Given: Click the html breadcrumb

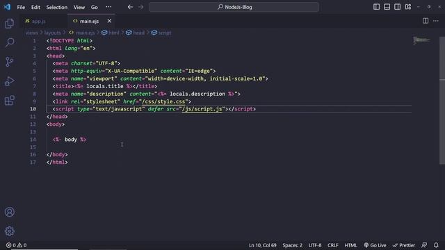Looking at the screenshot, I should 111,33.
